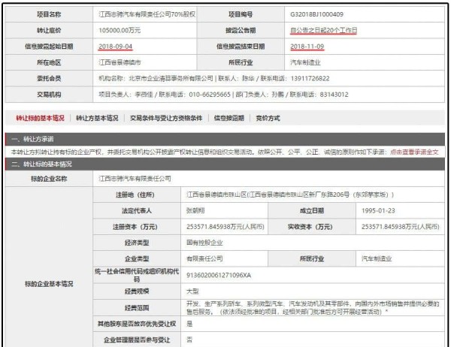Open the 转让标的基本情况 tab
Viewport: 451px width, 347px height.
[x=40, y=118]
